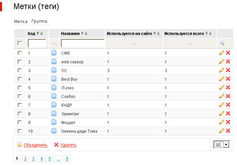Go to page 3
237x165 pixels.
[x=34, y=159]
